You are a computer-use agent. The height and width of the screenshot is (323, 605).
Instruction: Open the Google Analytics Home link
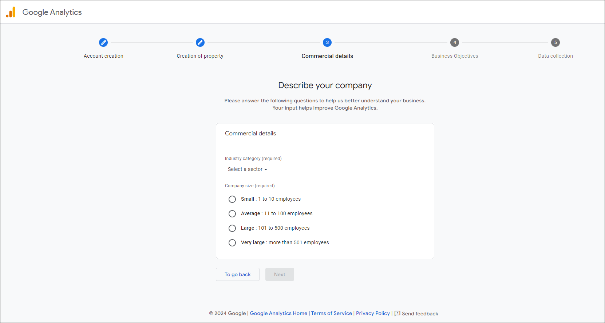pos(278,314)
